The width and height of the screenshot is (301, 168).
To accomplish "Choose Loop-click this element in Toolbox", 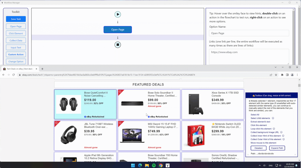I will point(261,129).
